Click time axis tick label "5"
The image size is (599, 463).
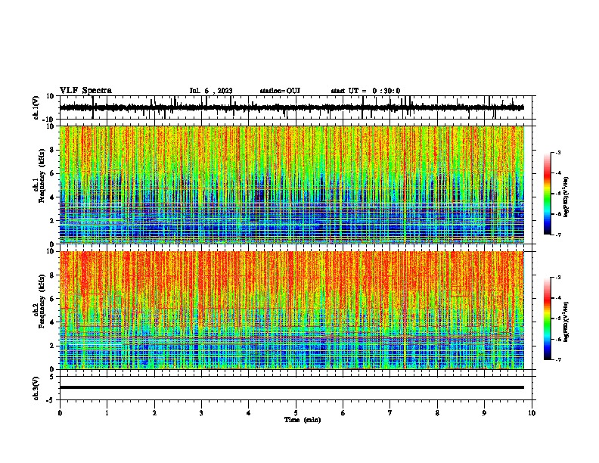pos(296,413)
